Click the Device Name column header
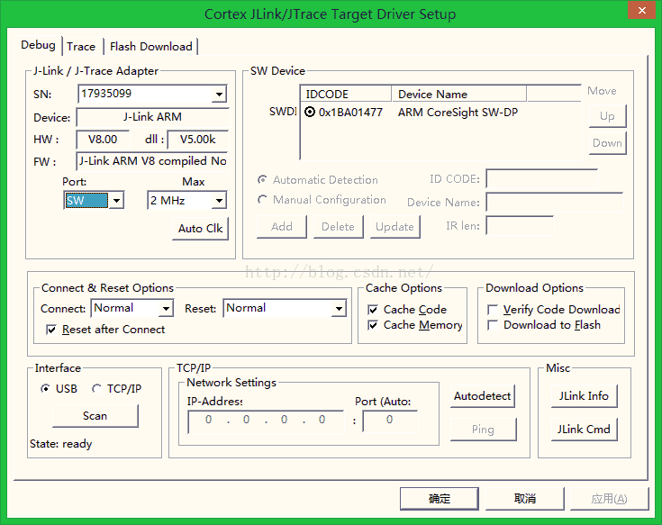 point(459,94)
